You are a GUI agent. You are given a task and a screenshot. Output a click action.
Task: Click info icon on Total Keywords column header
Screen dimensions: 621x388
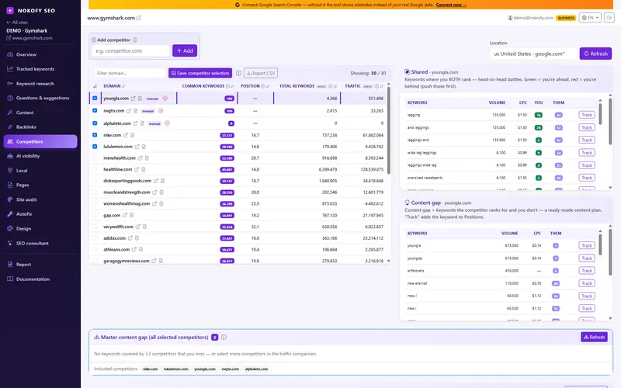tap(331, 86)
